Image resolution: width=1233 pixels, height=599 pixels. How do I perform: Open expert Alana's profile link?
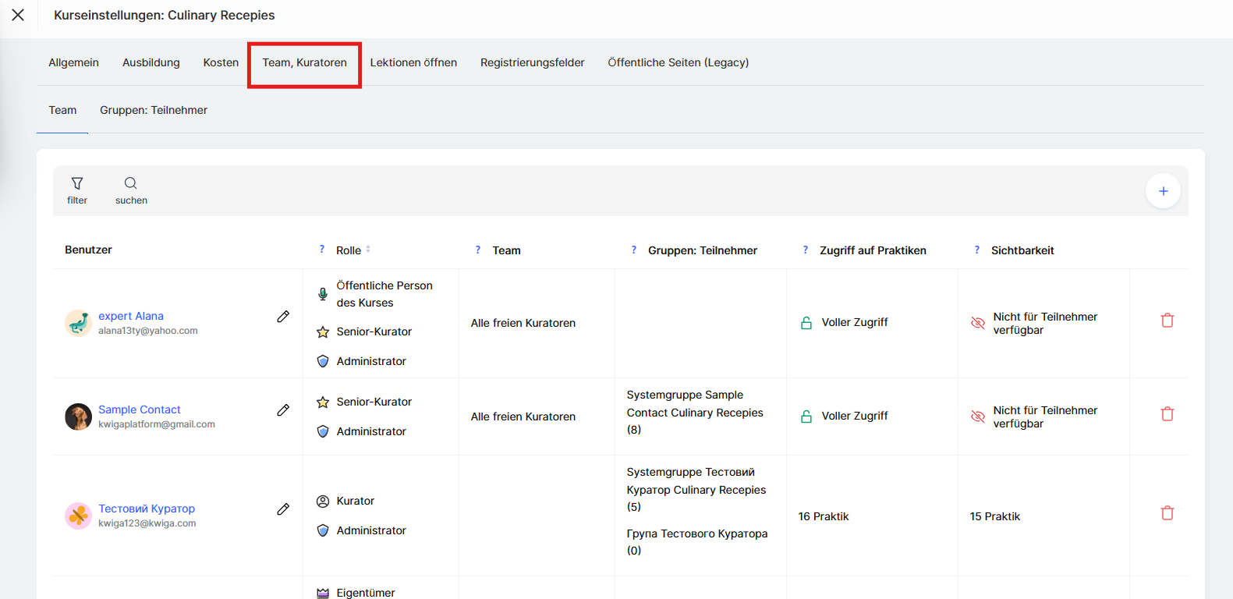coord(131,316)
